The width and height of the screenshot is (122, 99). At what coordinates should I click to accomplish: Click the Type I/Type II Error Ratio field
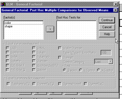tap(106, 53)
